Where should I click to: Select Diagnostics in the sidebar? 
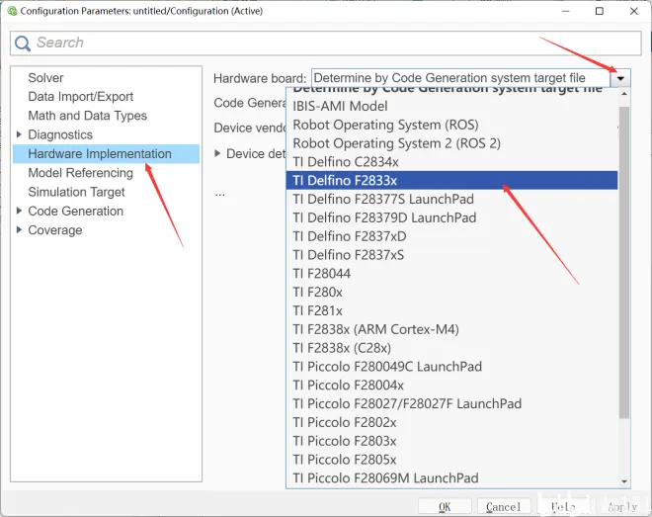click(x=60, y=134)
